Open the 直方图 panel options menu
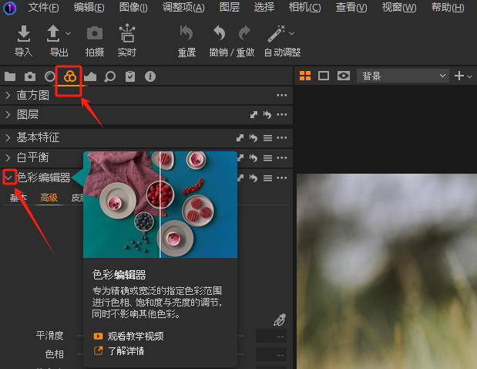Image resolution: width=477 pixels, height=369 pixels. coord(282,96)
